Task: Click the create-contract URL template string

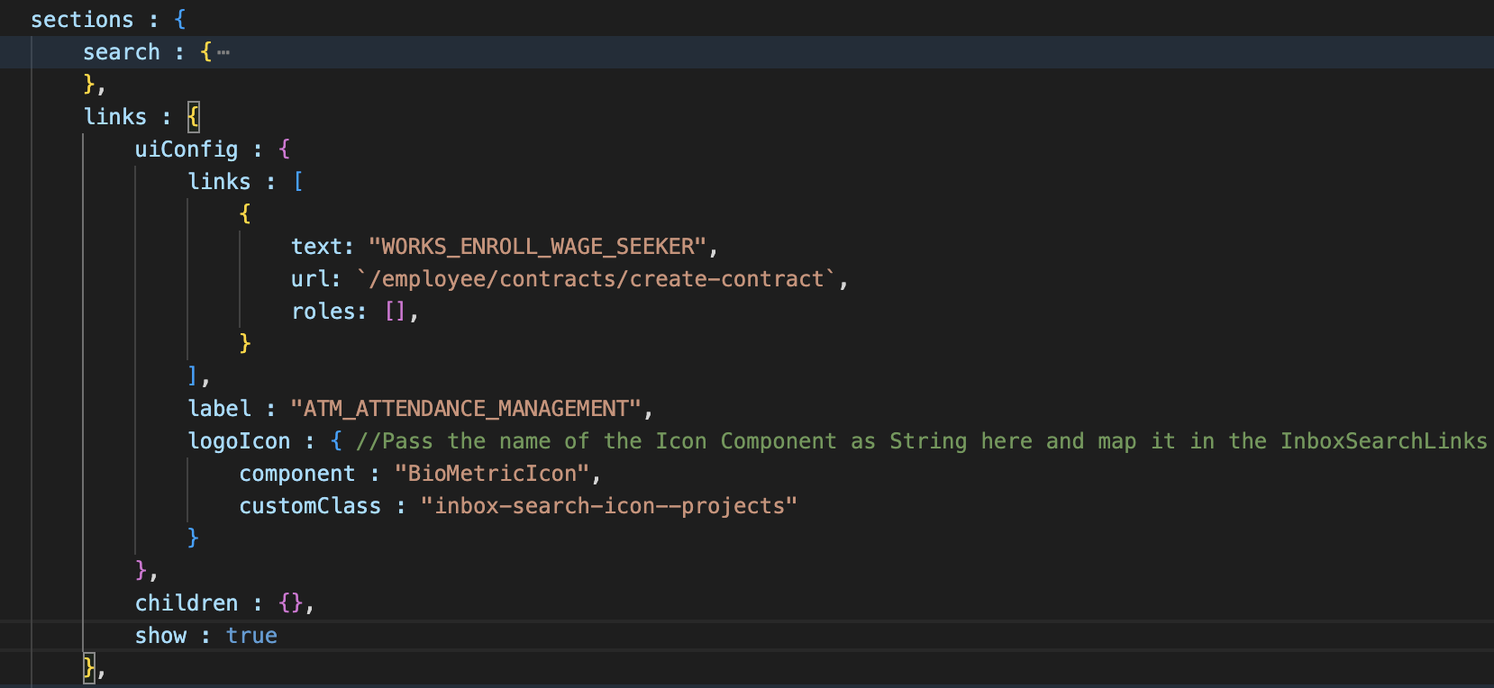Action: click(x=597, y=279)
